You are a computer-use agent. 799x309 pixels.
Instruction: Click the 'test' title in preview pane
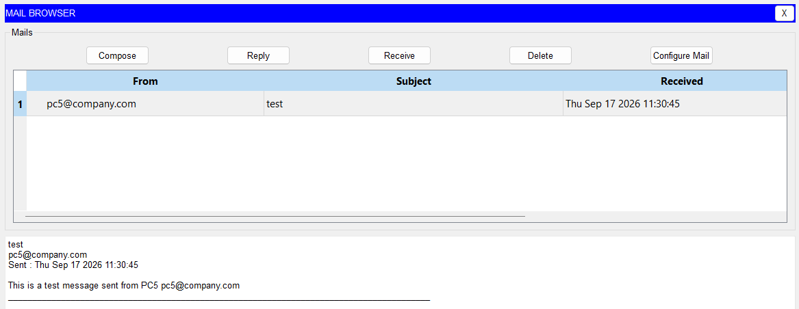pyautogui.click(x=16, y=245)
